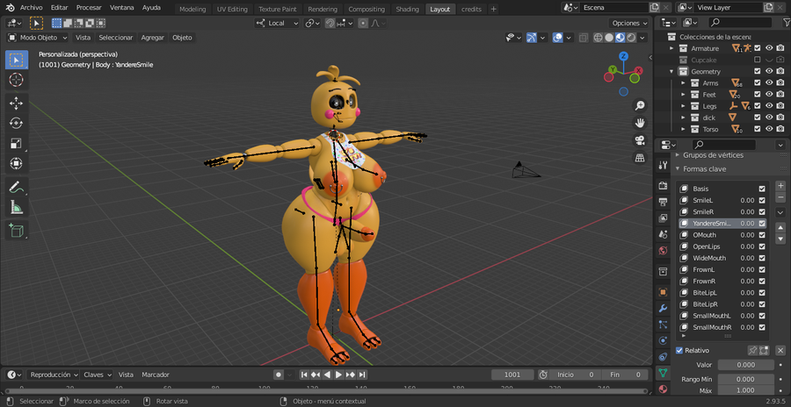Viewport: 791px width, 407px height.
Task: Activate the Cursor tool
Action: [16, 80]
